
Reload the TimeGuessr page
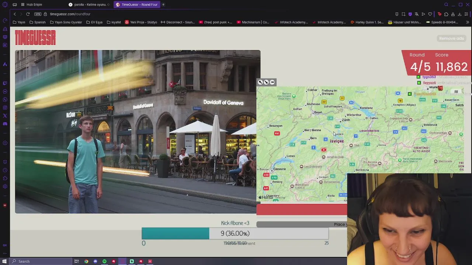(x=28, y=14)
